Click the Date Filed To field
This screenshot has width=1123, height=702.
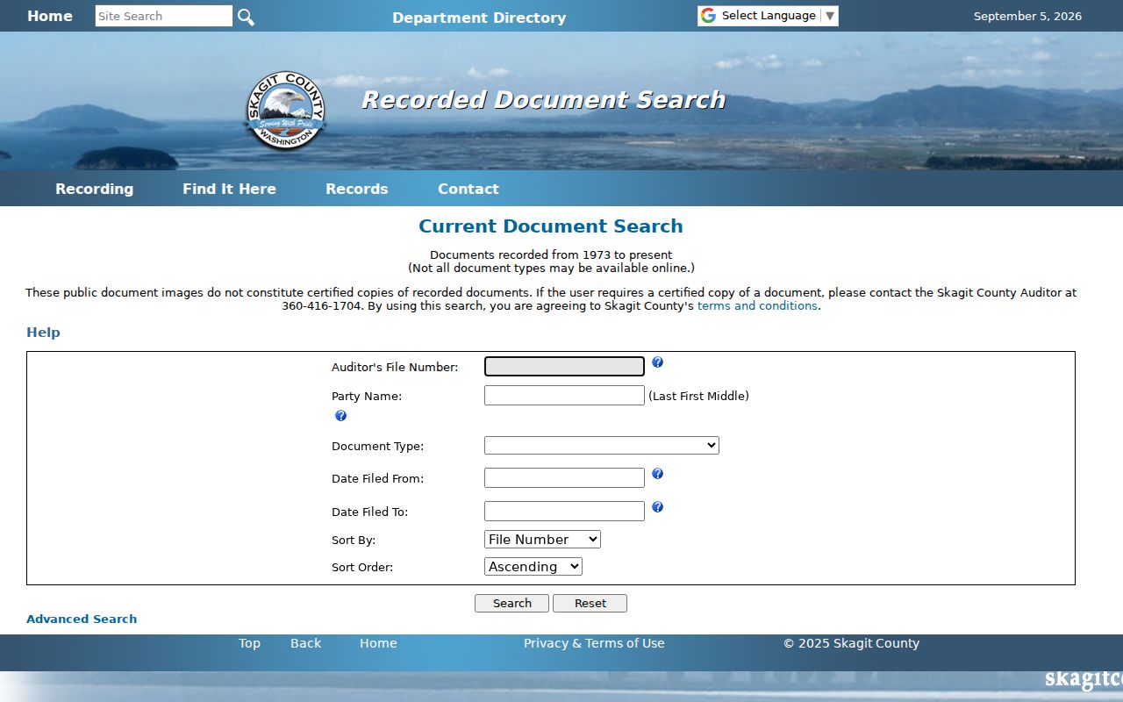pos(564,512)
